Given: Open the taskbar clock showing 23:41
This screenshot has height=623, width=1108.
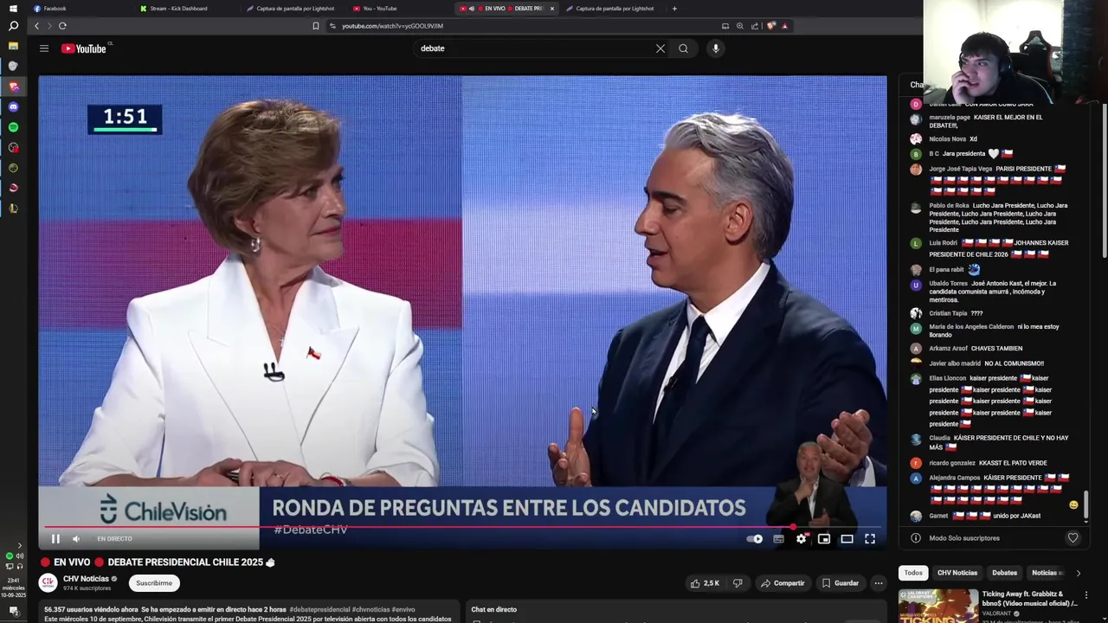Looking at the screenshot, I should [13, 588].
